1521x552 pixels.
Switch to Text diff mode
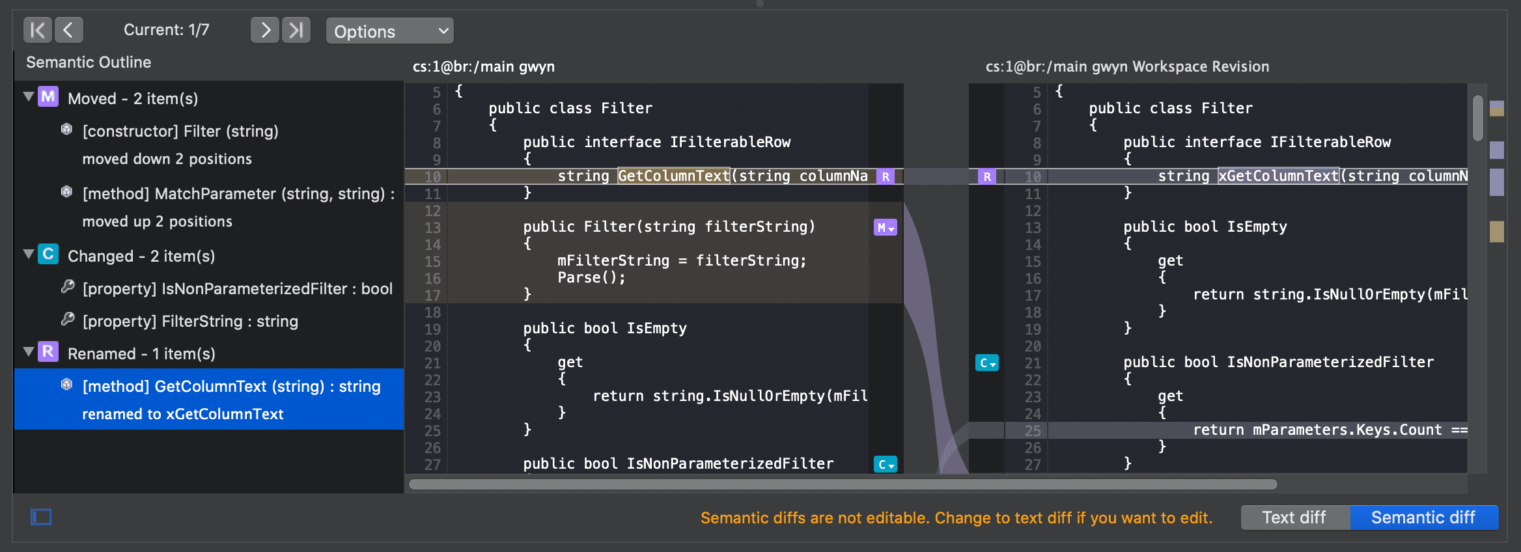tap(1294, 517)
